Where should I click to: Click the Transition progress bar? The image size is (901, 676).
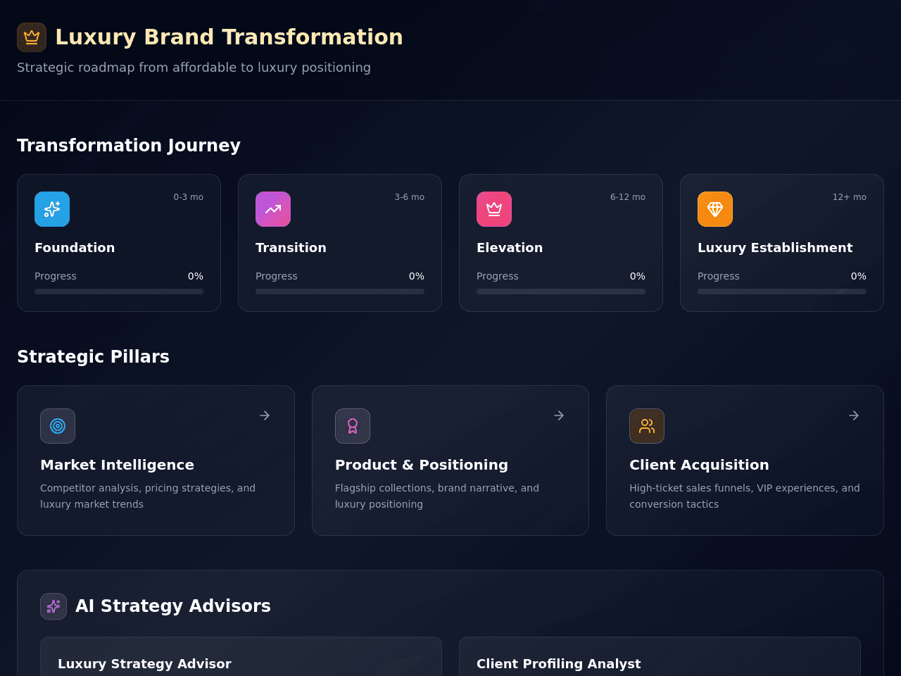340,292
